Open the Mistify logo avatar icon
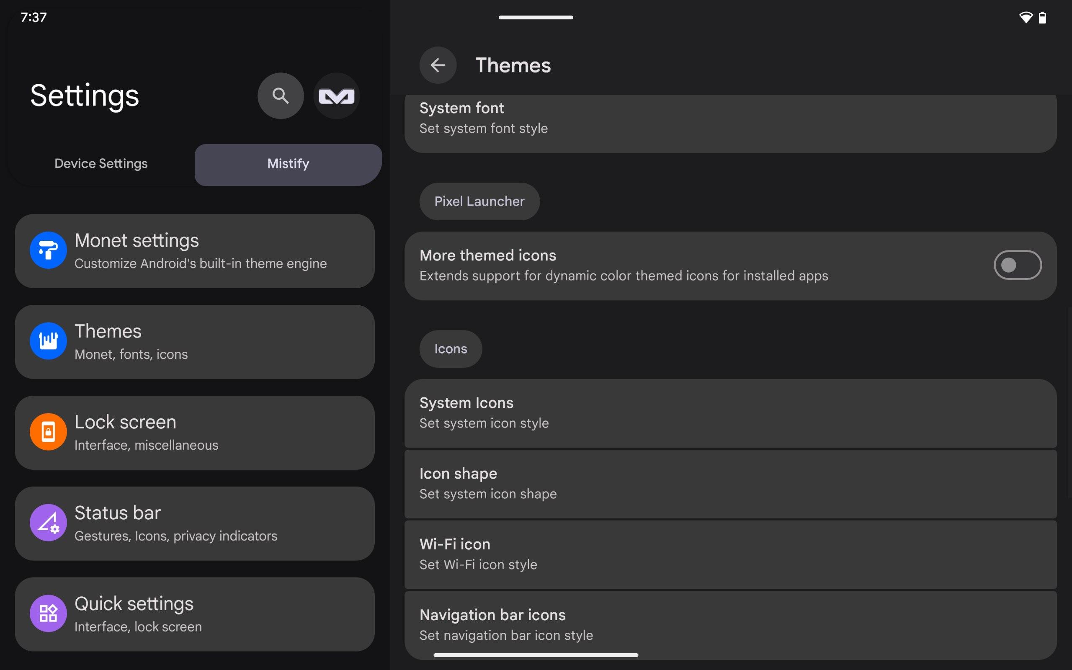Image resolution: width=1072 pixels, height=670 pixels. coord(336,96)
